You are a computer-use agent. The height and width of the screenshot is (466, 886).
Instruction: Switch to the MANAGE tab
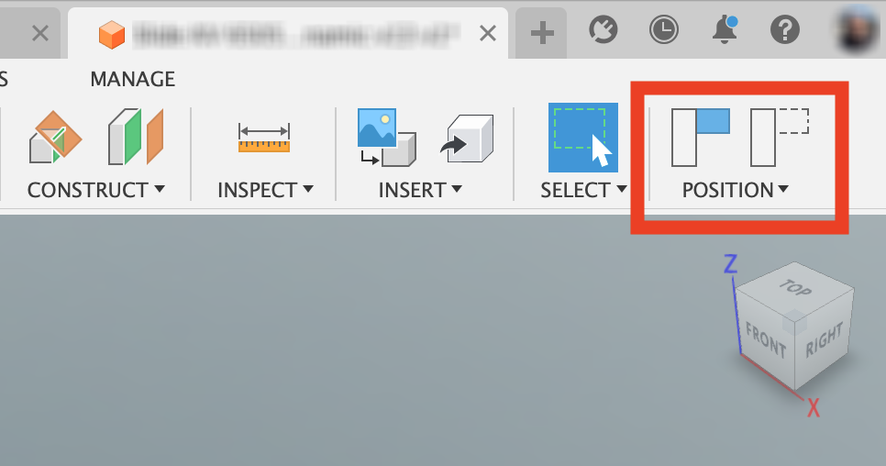tap(133, 79)
